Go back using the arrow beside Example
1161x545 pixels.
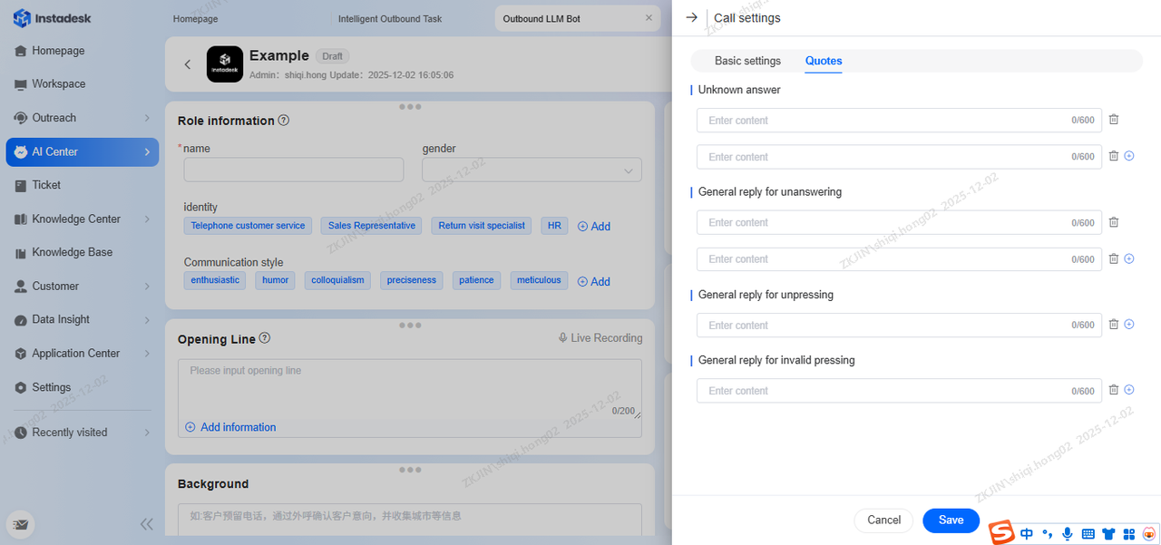pos(188,64)
